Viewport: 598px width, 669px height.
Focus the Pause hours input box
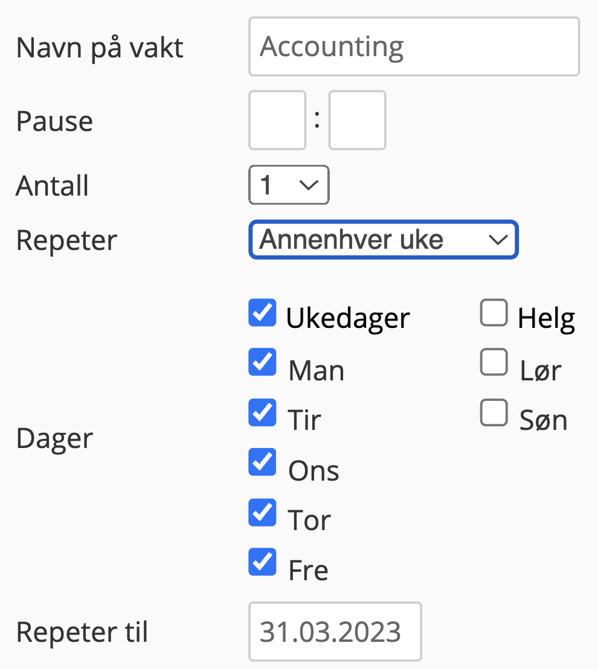(x=277, y=120)
